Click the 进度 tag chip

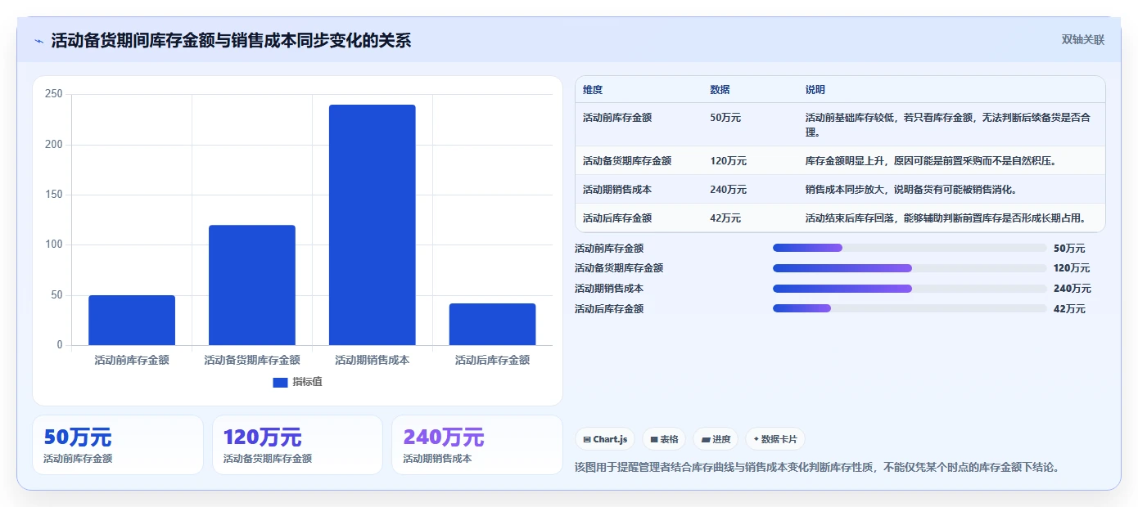pyautogui.click(x=716, y=439)
